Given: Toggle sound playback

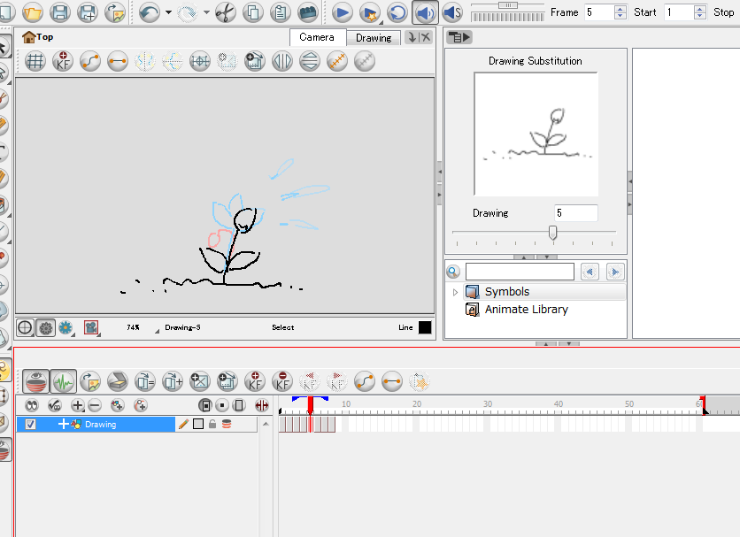Looking at the screenshot, I should pos(425,12).
